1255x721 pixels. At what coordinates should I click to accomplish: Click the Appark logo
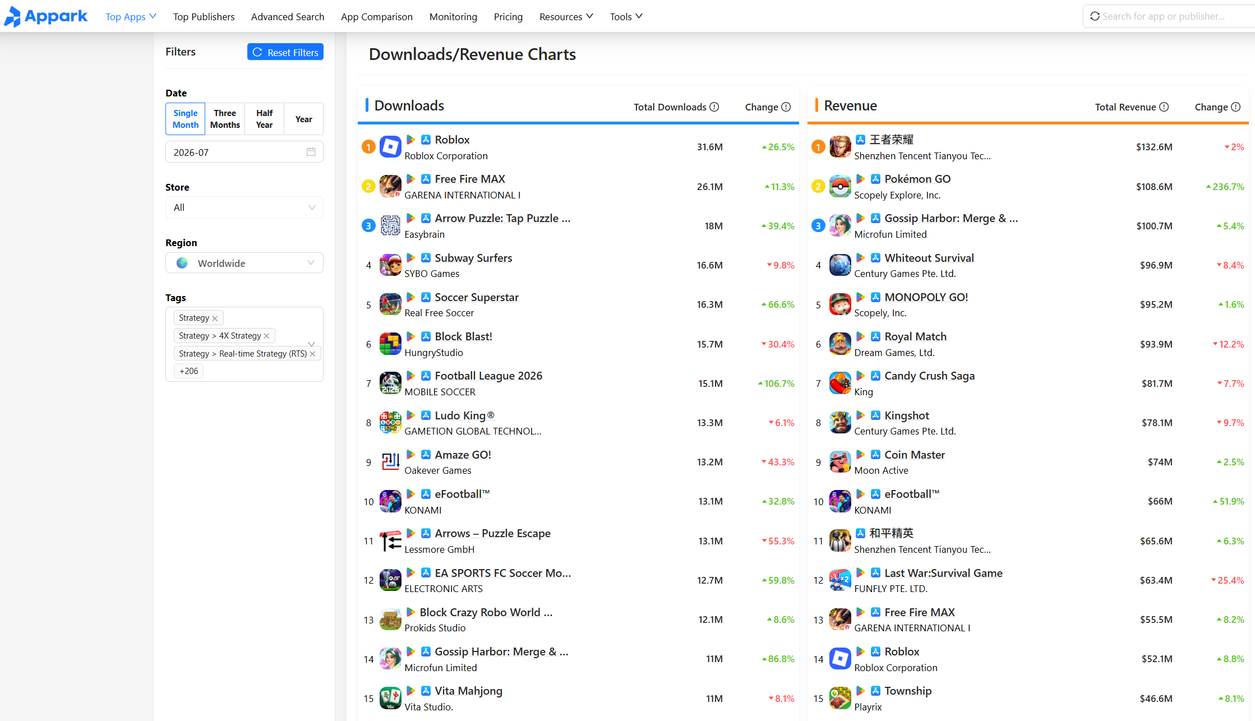pos(46,16)
